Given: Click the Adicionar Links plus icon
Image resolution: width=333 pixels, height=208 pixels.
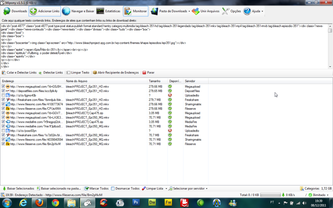Looking at the screenshot, I should pos(33,11).
